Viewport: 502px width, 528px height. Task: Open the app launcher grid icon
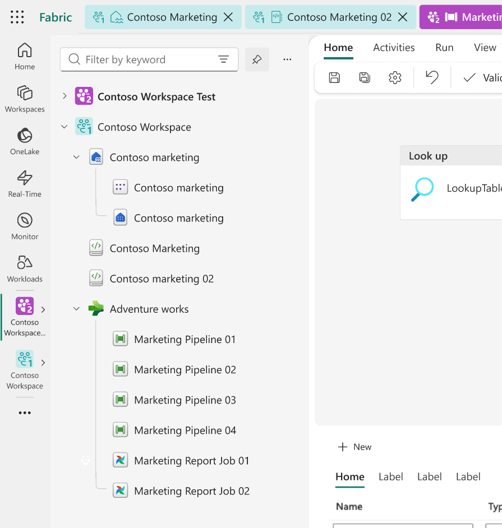point(17,17)
